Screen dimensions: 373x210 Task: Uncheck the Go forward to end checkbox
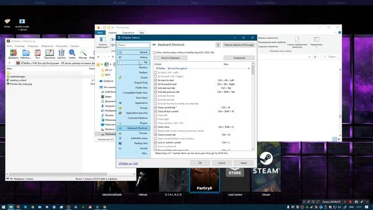[156, 84]
